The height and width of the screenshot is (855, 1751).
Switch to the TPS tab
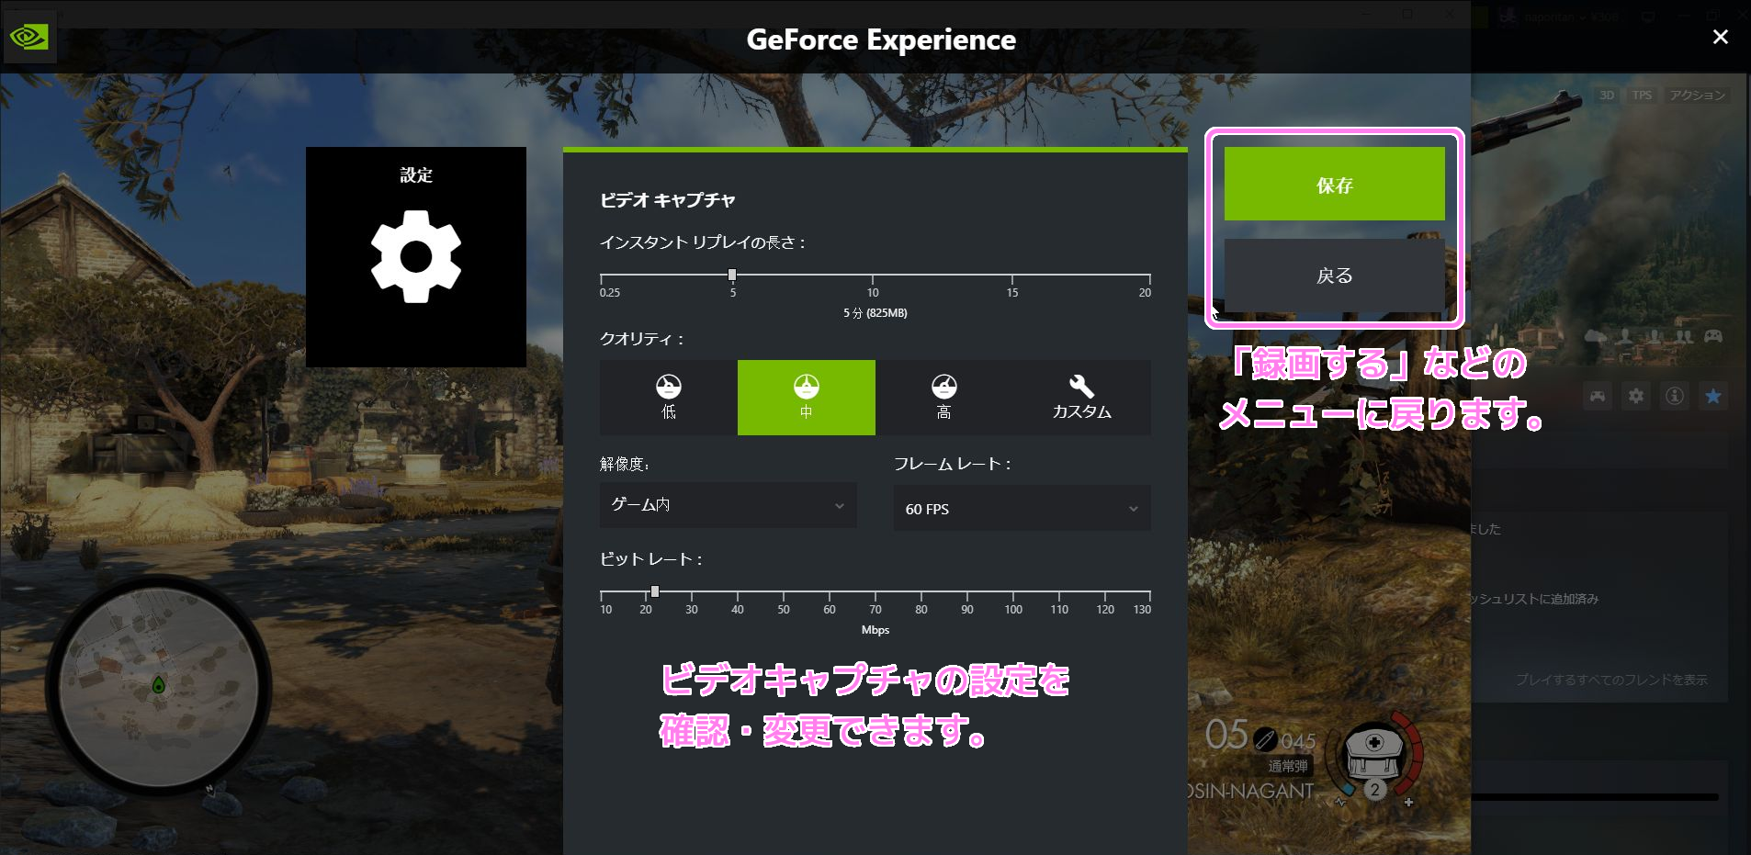[1642, 95]
